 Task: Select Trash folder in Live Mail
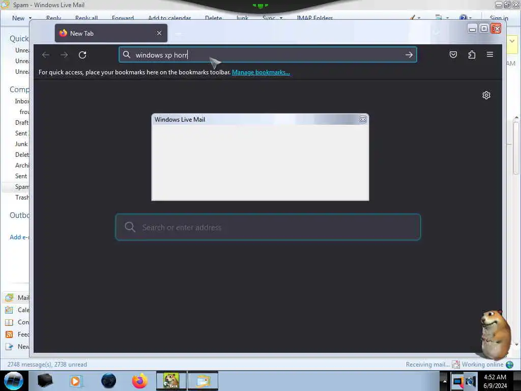pyautogui.click(x=22, y=198)
